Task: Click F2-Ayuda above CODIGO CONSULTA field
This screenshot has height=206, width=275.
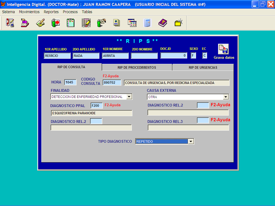Action: click(111, 76)
